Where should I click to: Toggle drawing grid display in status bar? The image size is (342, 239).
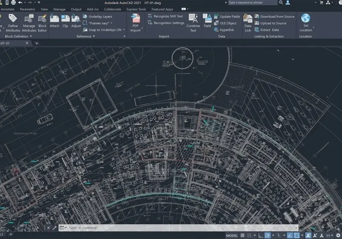(242, 235)
